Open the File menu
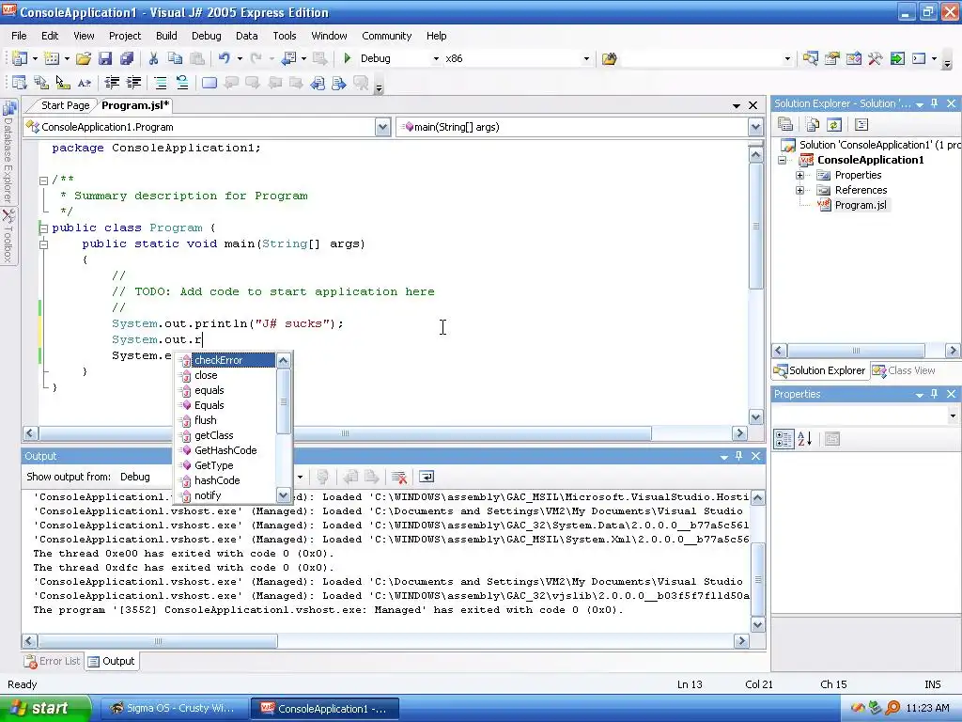962x722 pixels. coord(19,36)
